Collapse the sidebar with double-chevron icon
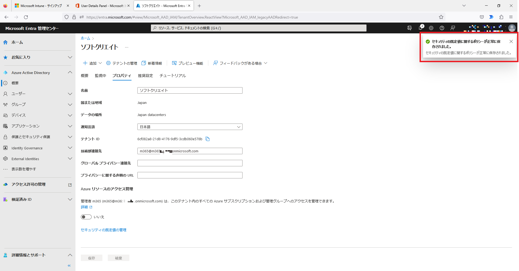This screenshot has height=271, width=519. pos(69,266)
